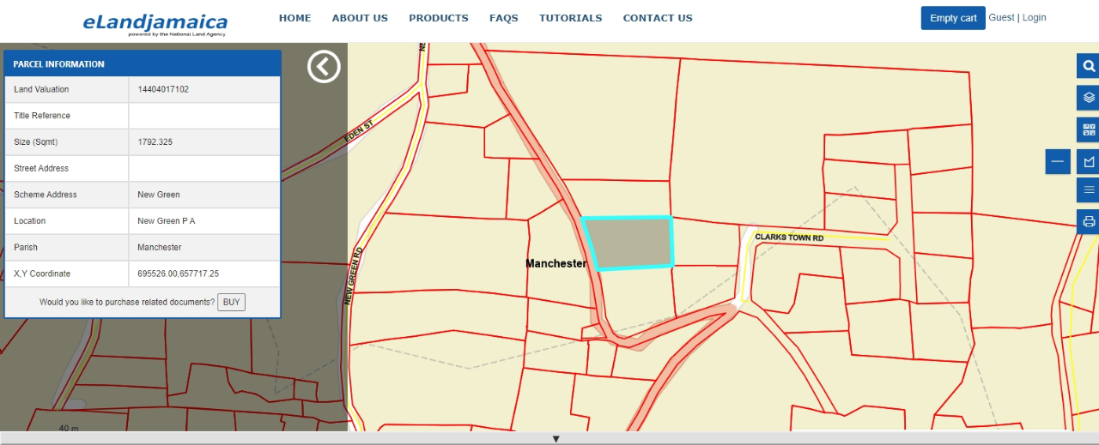The image size is (1099, 445).
Task: Open the HOME menu item
Action: (294, 18)
